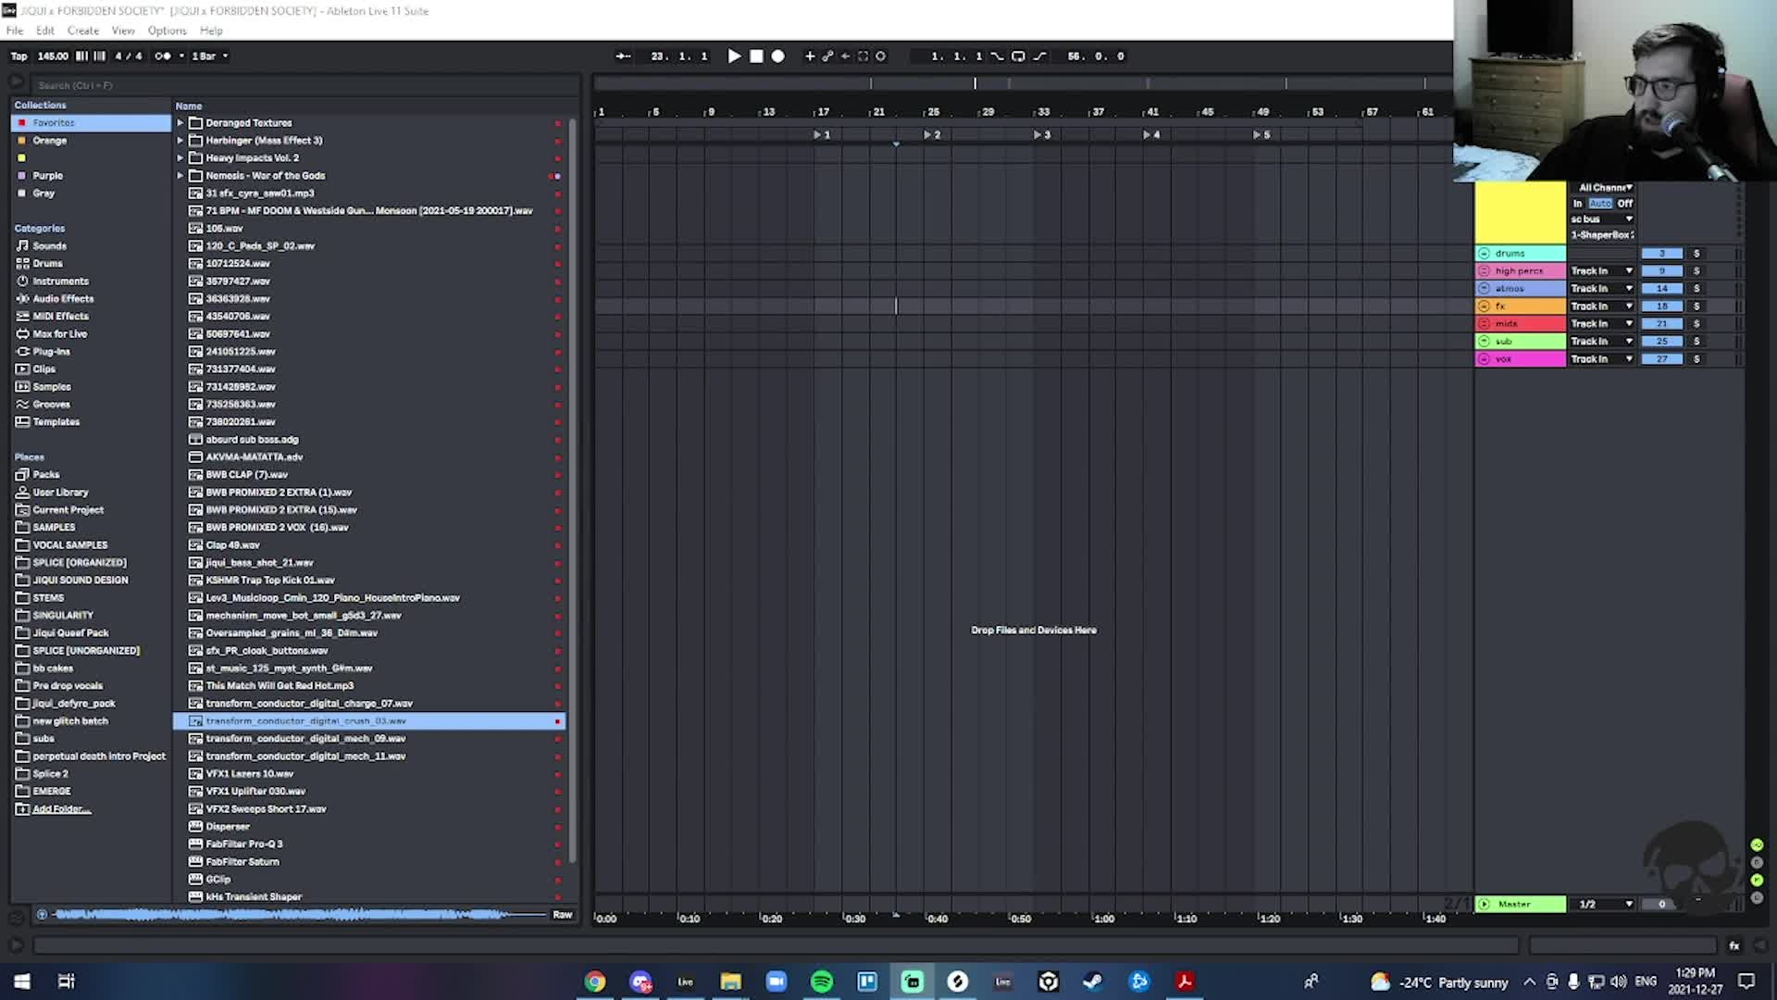Expand the Heavy Impacts Vol. 2 folder
The image size is (1777, 1000).
tap(180, 158)
